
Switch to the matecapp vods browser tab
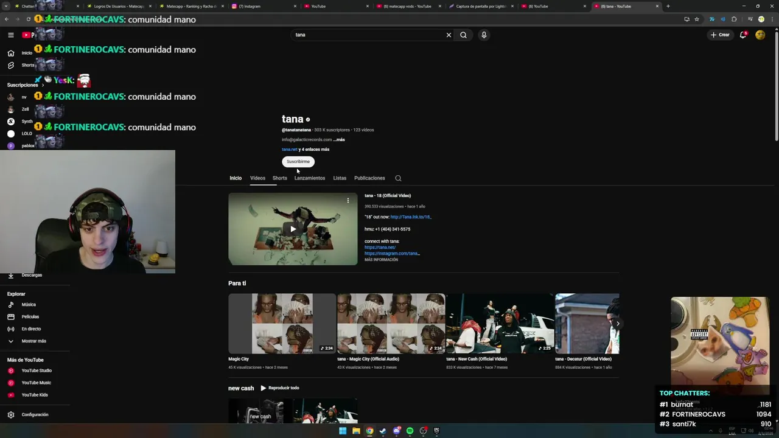click(x=407, y=6)
